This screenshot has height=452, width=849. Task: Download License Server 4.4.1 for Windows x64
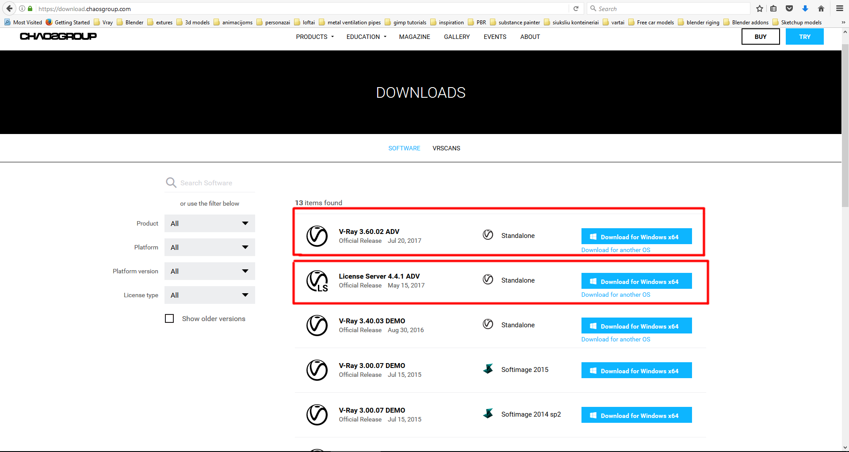[x=637, y=281]
